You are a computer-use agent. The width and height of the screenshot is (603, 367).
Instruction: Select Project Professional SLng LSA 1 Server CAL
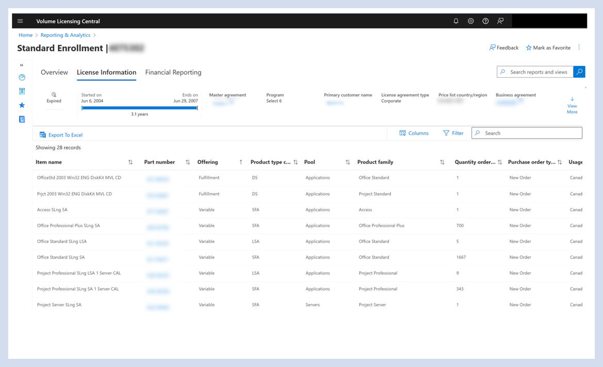[307, 273]
